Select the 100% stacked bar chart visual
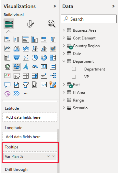 (x=44, y=39)
